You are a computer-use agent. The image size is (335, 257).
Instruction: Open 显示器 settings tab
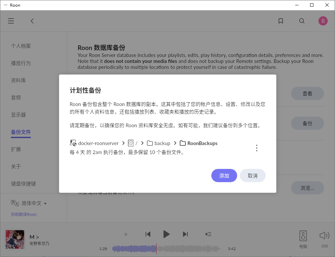click(18, 115)
